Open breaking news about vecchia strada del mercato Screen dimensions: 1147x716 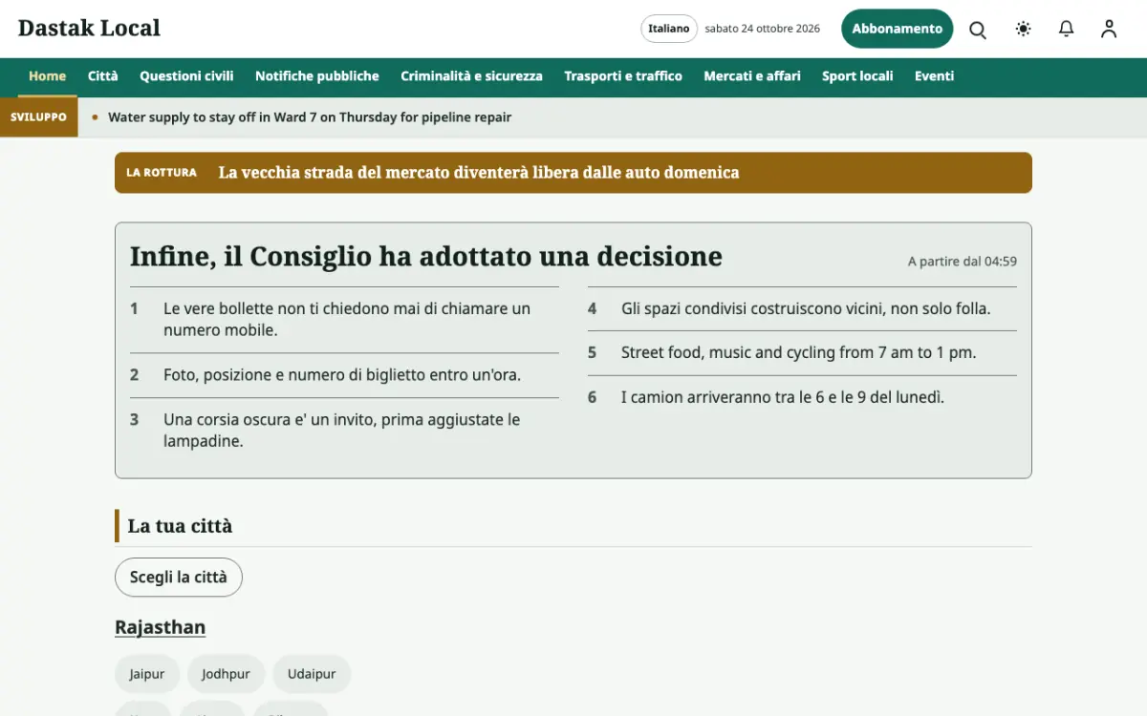click(479, 173)
